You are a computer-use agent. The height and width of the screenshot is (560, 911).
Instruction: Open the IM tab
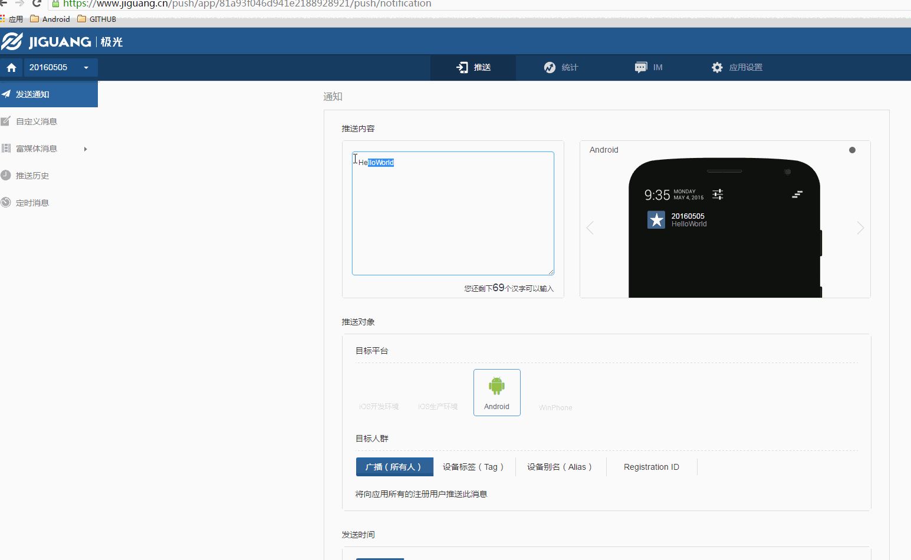click(x=649, y=68)
